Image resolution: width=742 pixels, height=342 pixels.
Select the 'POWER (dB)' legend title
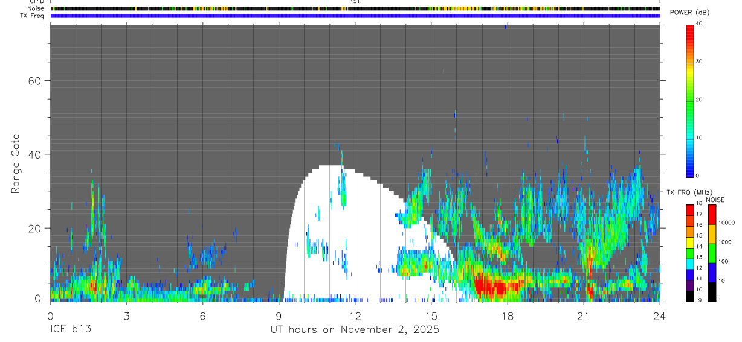coord(689,13)
